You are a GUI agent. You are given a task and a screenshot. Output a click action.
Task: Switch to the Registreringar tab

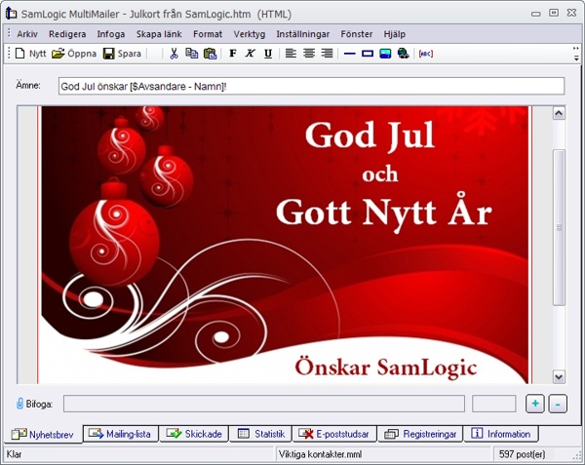420,434
